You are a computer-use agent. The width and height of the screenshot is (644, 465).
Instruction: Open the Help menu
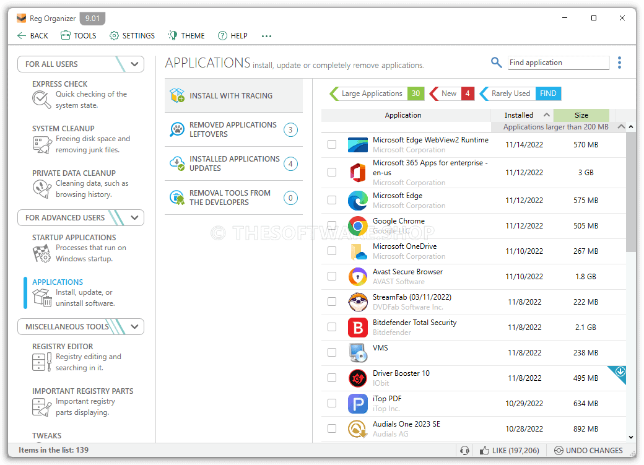click(232, 36)
